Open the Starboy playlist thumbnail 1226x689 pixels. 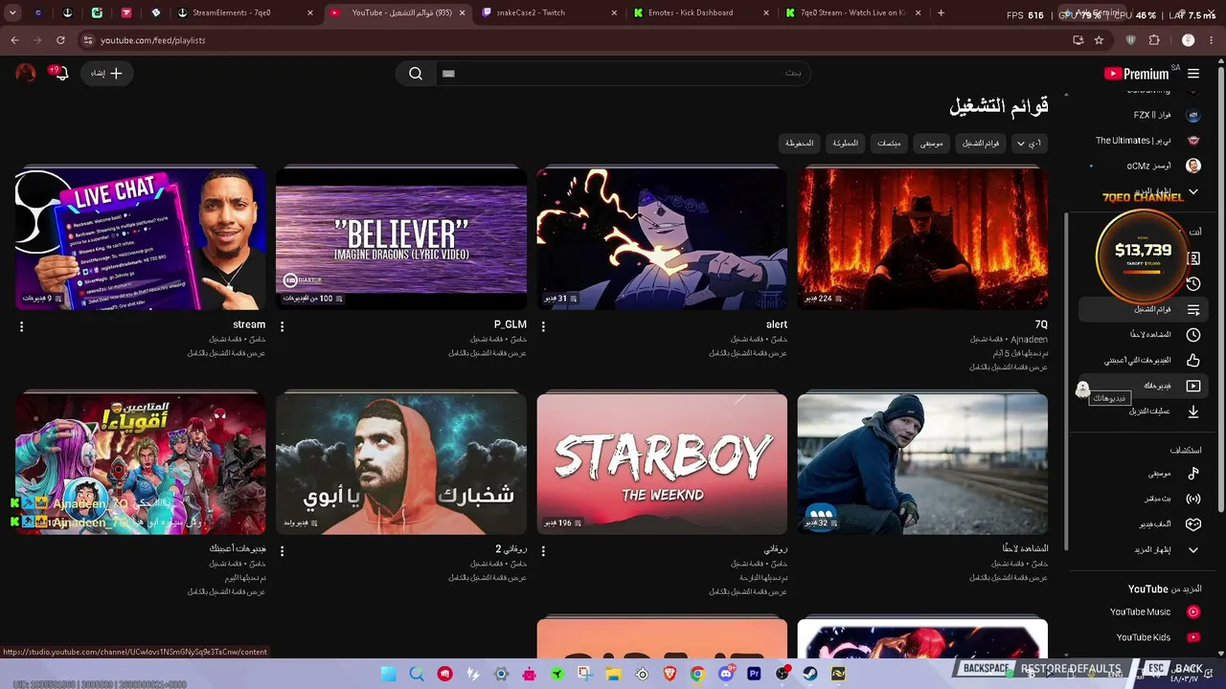(x=662, y=464)
